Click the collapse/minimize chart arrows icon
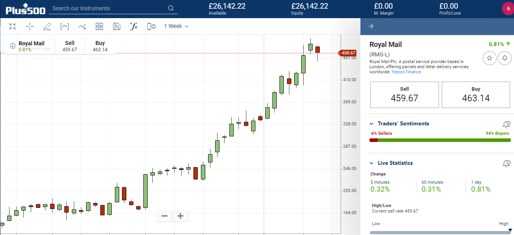The image size is (514, 235). (13, 26)
